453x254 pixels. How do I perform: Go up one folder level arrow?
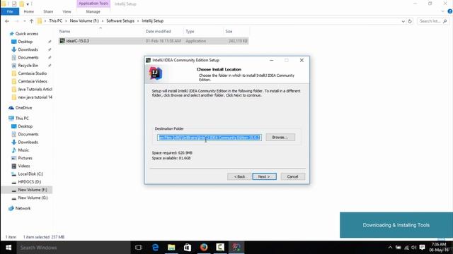click(31, 21)
